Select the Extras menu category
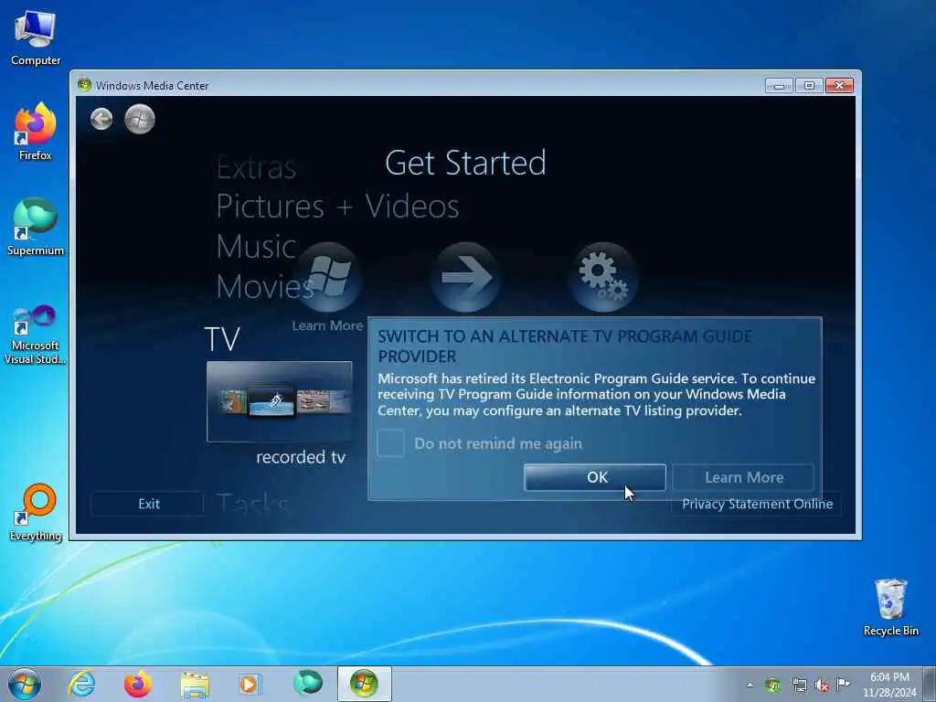Screen dimensions: 936x702 pos(256,168)
